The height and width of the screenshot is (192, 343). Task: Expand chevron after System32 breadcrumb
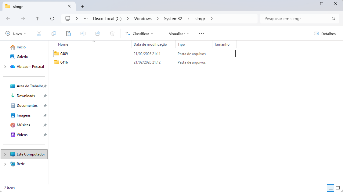pos(188,19)
